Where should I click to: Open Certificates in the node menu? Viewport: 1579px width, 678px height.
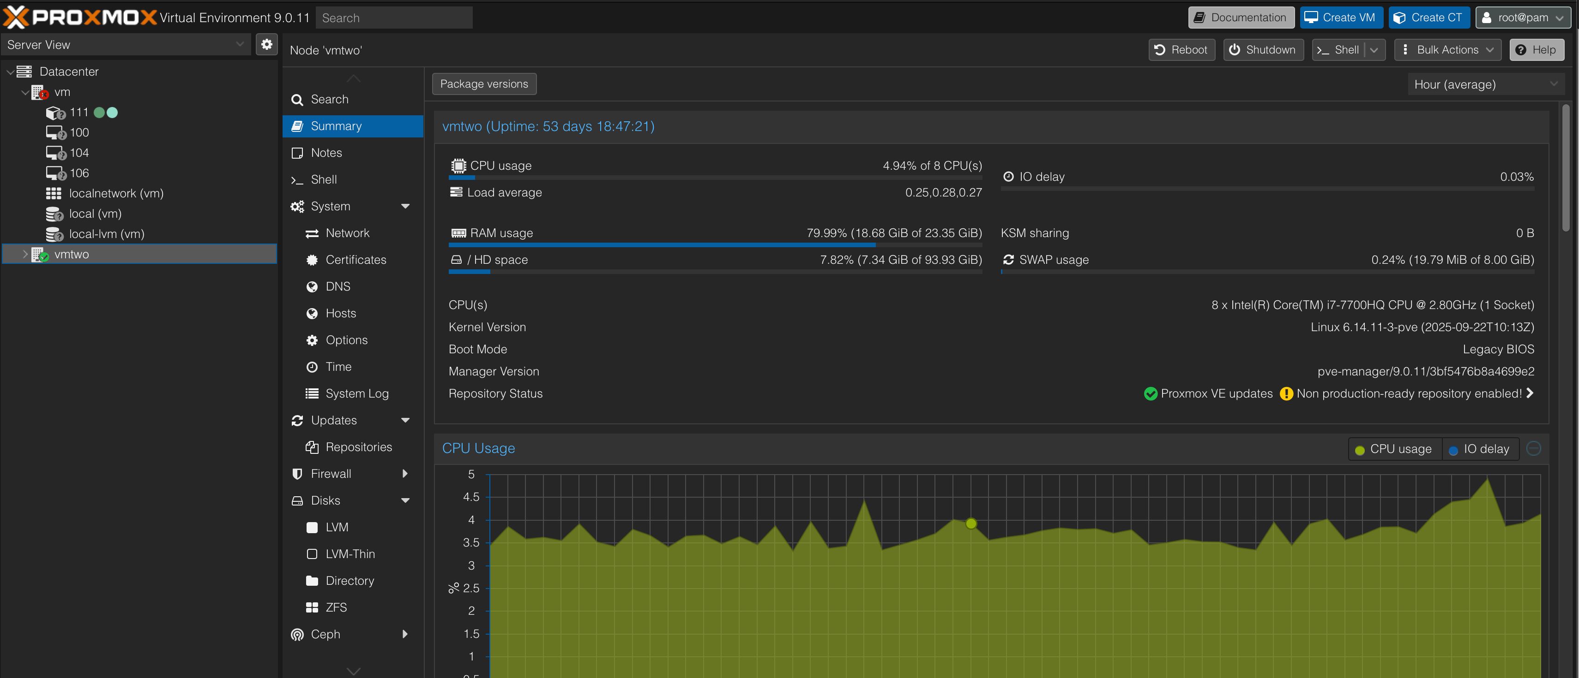(356, 260)
